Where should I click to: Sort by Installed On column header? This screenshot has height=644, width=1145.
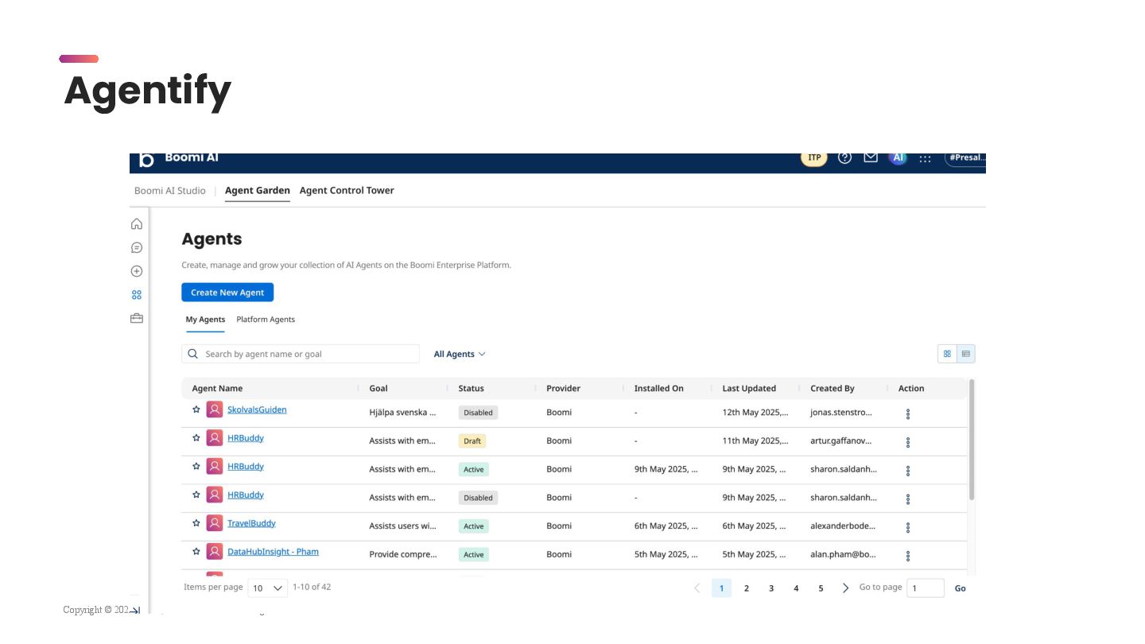[x=658, y=389]
